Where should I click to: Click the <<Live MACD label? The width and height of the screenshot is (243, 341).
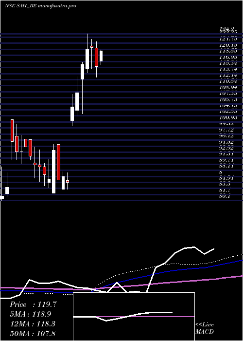point(205,328)
